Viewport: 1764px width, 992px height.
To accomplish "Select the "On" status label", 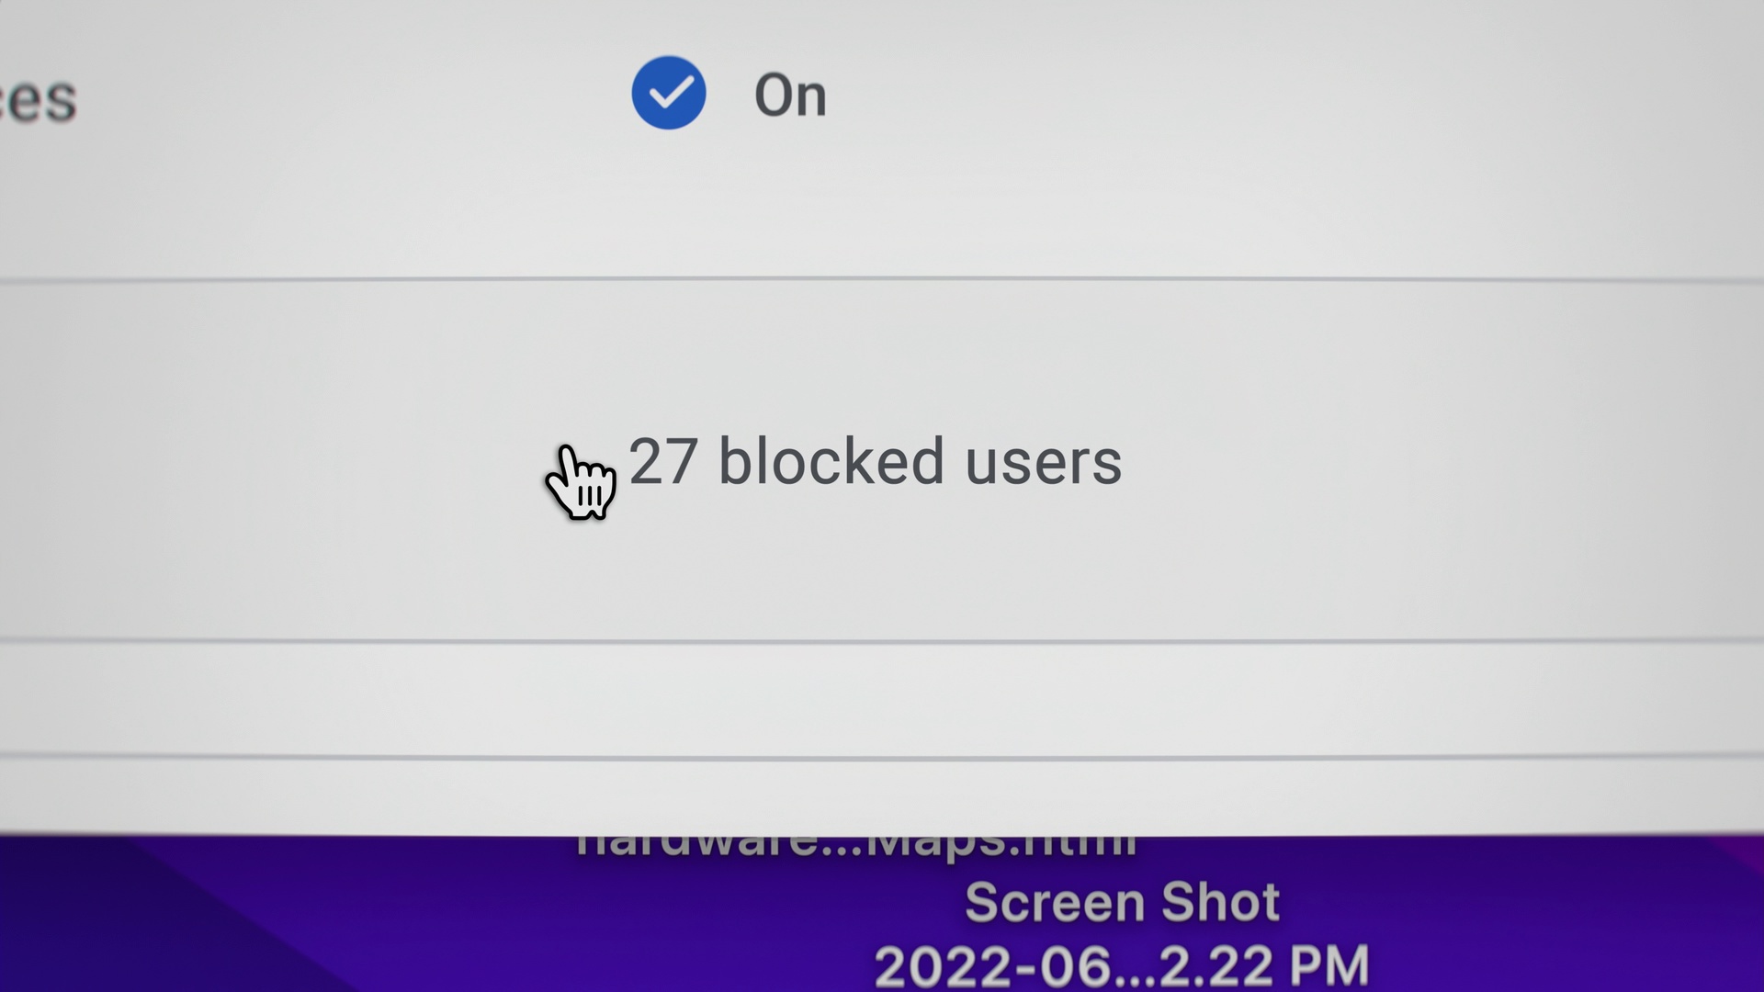I will (x=790, y=96).
